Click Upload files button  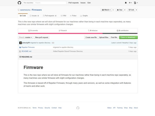(104, 37)
